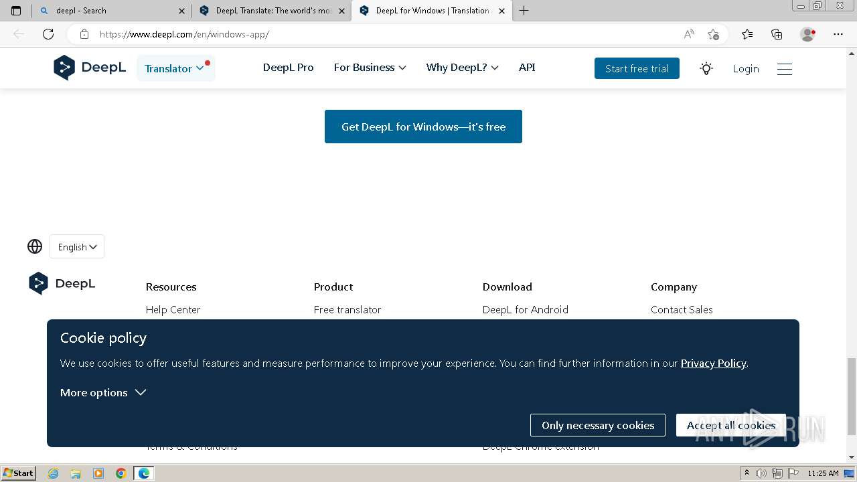Viewport: 857px width, 482px height.
Task: Open the Read aloud icon in address bar
Action: [689, 34]
